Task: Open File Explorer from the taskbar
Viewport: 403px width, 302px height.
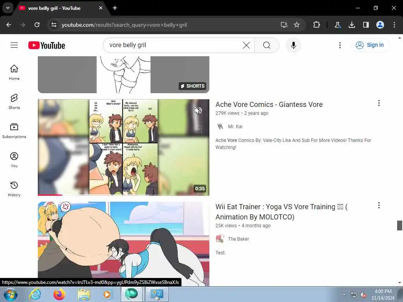Action: click(x=84, y=295)
